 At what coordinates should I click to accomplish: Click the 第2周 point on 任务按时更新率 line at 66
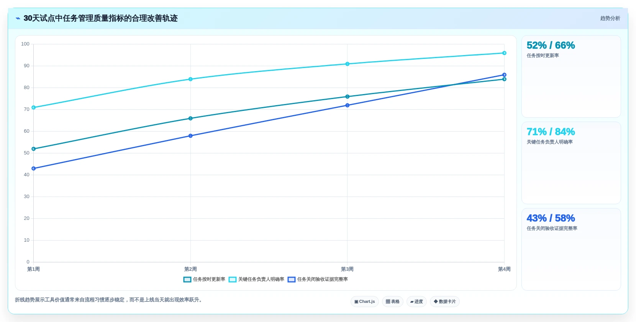(190, 119)
